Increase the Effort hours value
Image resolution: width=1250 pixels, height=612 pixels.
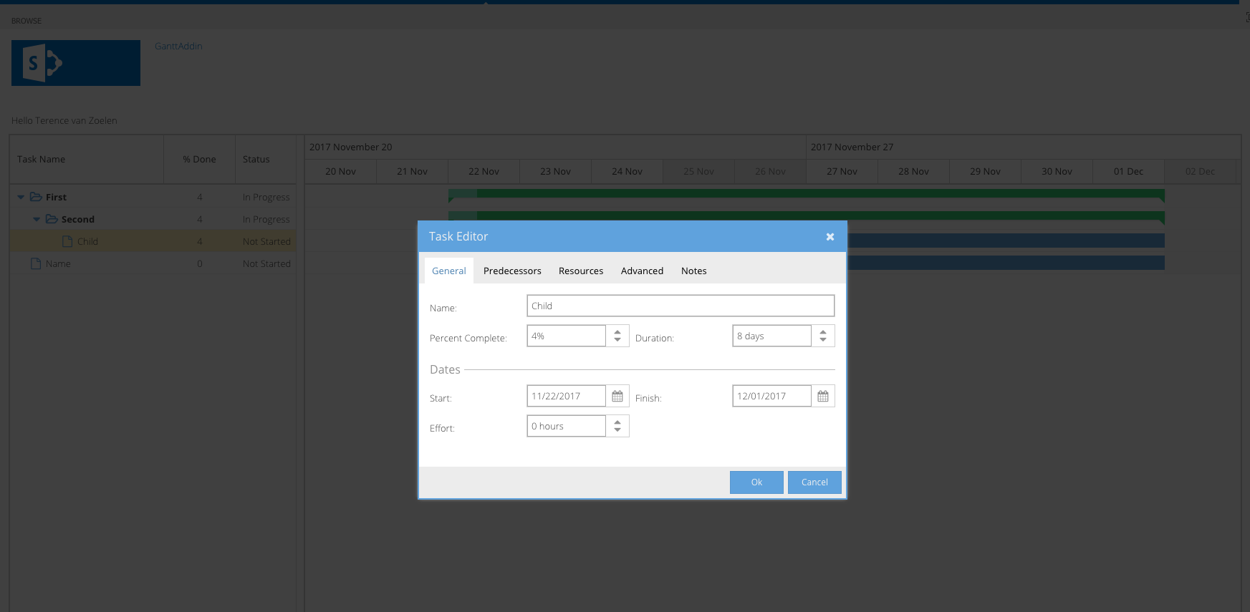[x=617, y=422]
